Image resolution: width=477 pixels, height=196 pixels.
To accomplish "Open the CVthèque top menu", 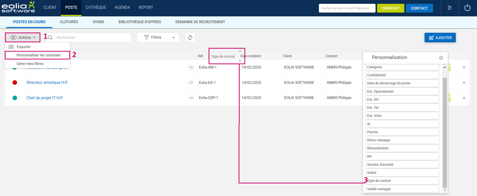I will [x=96, y=8].
